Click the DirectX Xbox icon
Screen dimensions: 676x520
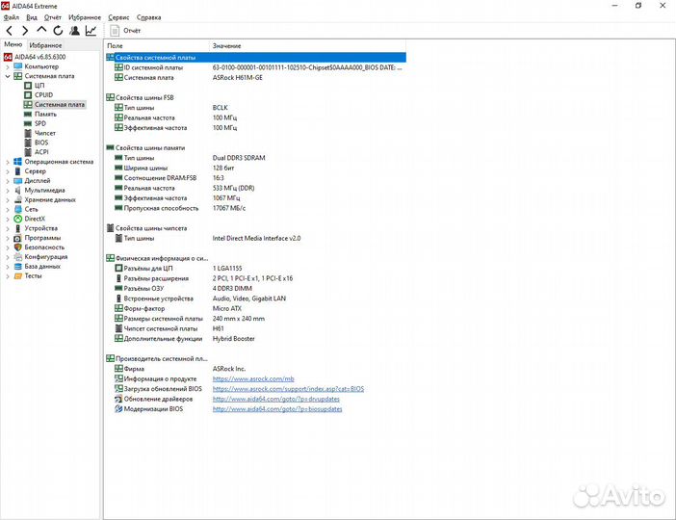(x=17, y=219)
